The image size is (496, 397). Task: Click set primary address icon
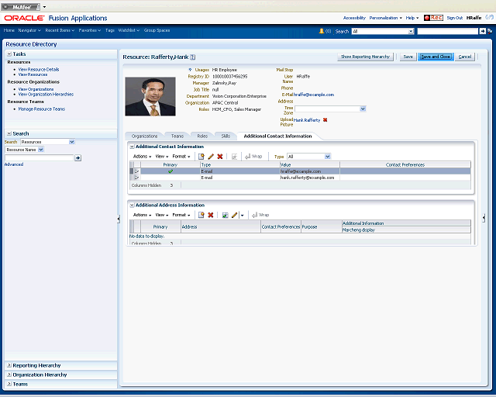225,215
